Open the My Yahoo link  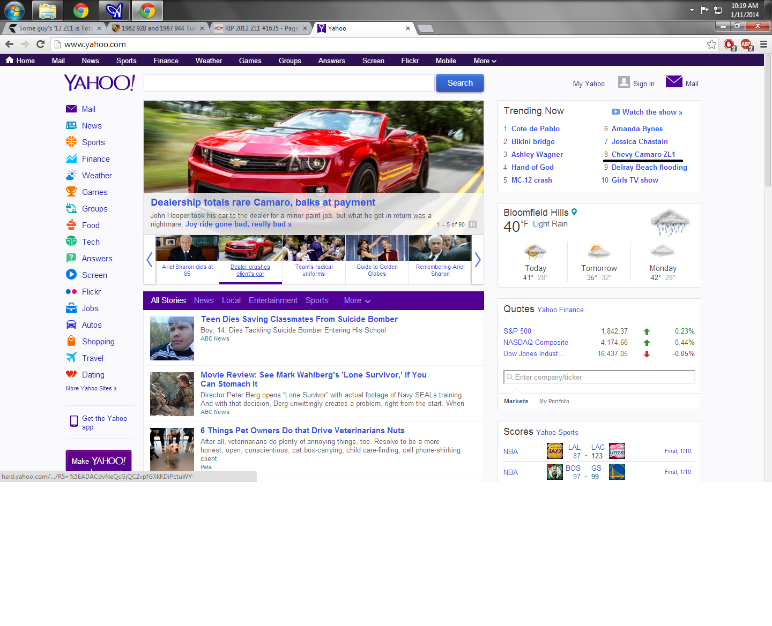pos(589,84)
